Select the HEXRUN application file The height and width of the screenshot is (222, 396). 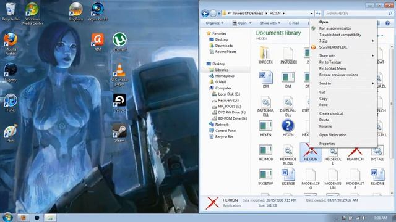tap(311, 152)
